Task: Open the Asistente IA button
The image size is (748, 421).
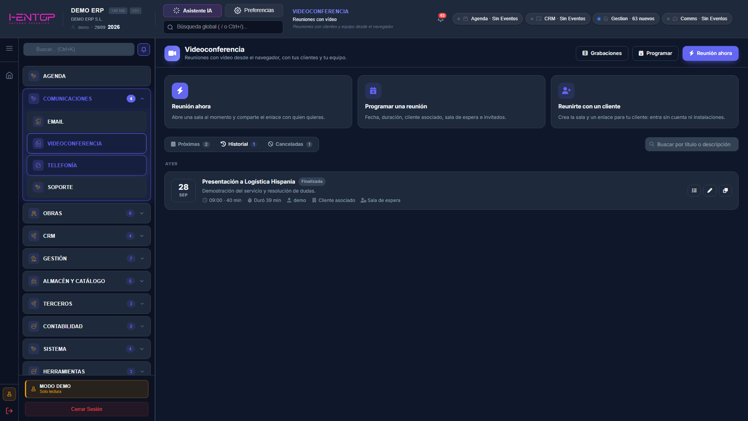Action: [192, 11]
